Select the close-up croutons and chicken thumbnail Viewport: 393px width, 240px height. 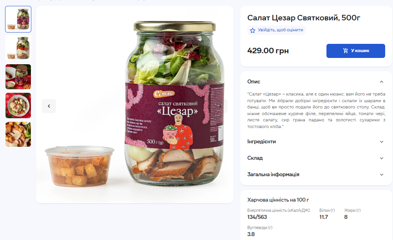[18, 134]
